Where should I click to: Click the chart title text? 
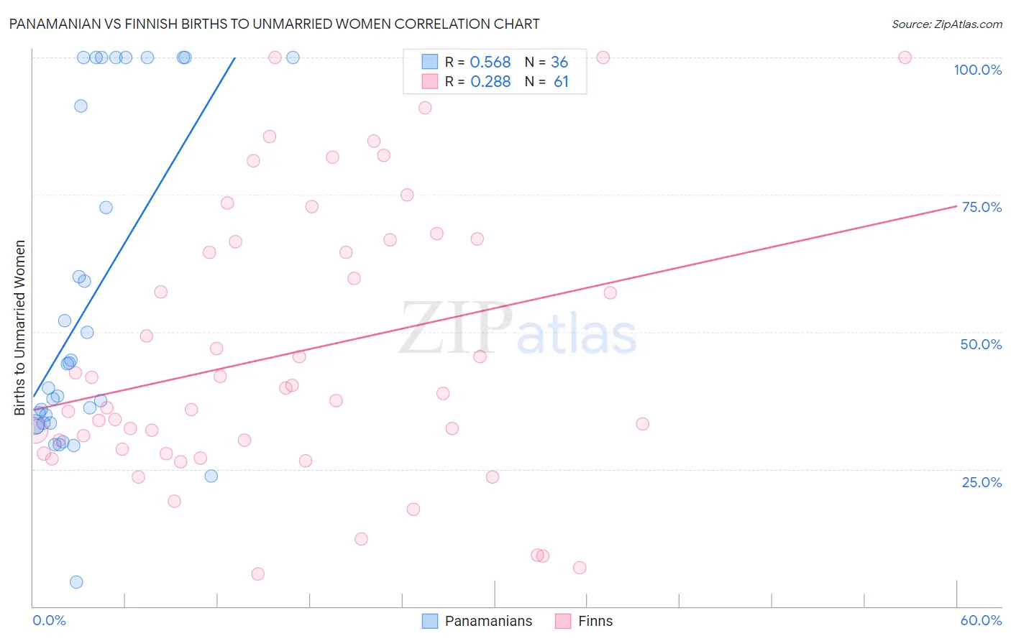[x=274, y=24]
